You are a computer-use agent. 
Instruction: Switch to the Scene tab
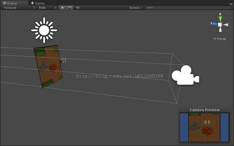pos(14,3)
